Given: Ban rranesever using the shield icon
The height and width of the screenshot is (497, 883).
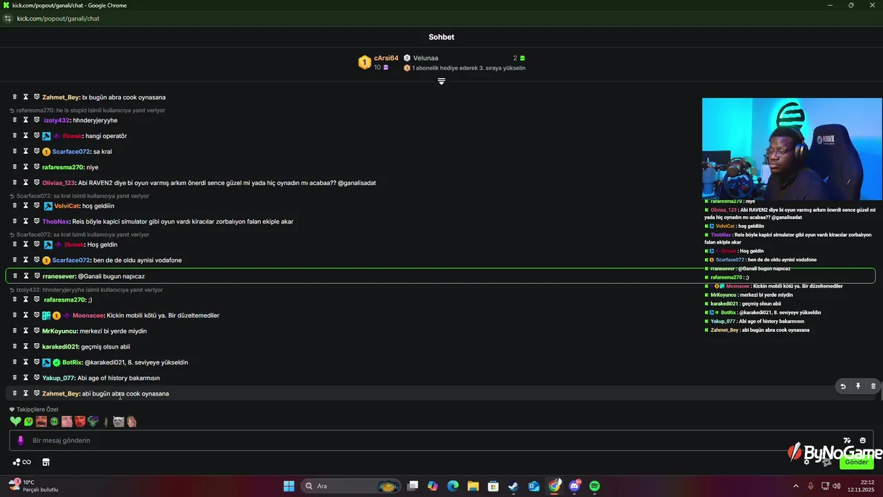Looking at the screenshot, I should point(37,276).
